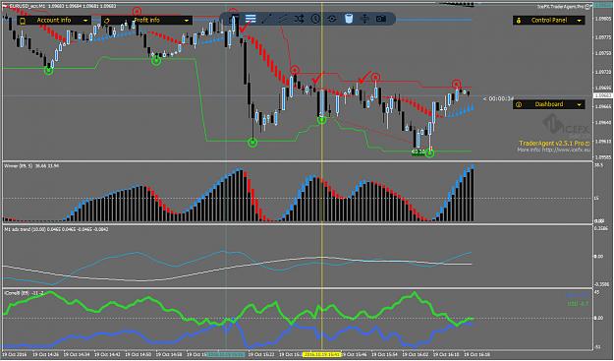Click the Profit info refresh icon

106,21
